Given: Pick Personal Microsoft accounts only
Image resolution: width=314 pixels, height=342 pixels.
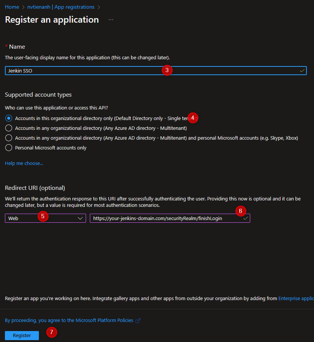Looking at the screenshot, I should [9, 148].
